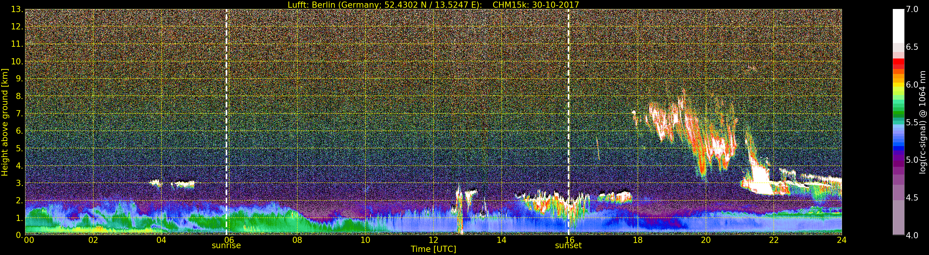929x255 pixels.
Task: Click the height tick label '8.'
Action: pyautogui.click(x=19, y=96)
